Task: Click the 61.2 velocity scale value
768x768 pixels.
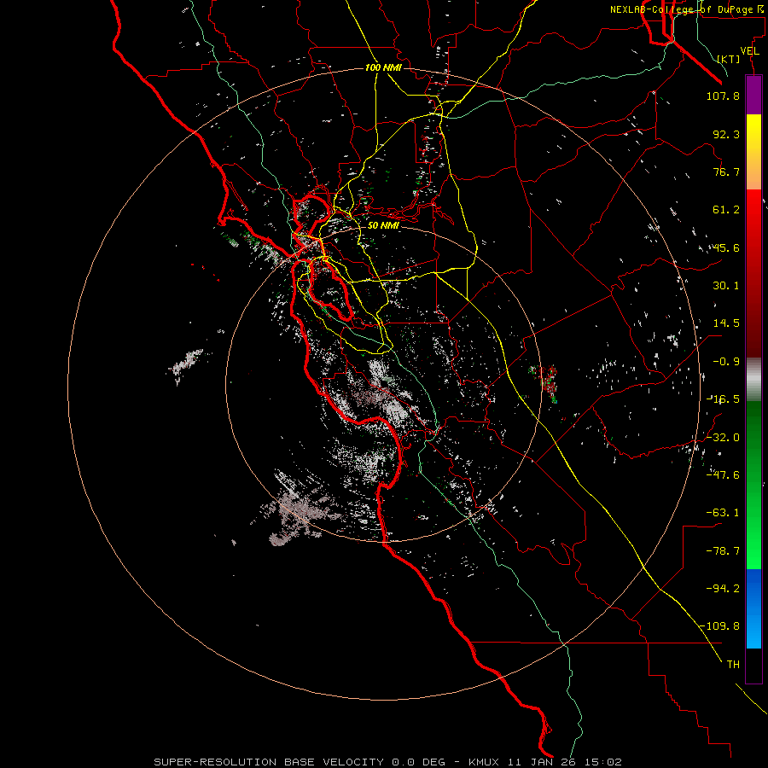Action: point(726,210)
